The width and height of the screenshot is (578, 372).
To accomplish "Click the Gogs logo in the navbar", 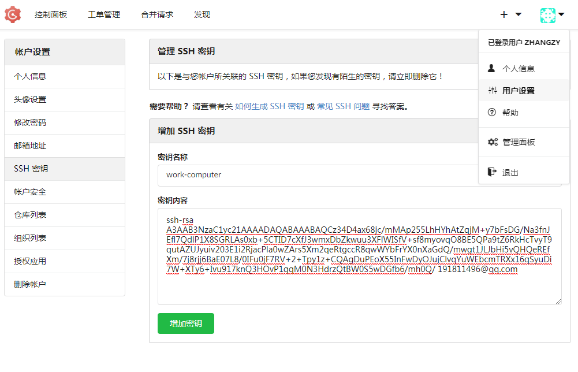I will coord(13,14).
